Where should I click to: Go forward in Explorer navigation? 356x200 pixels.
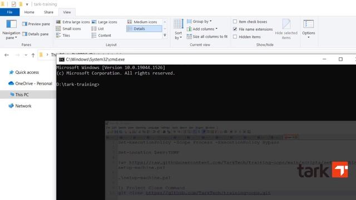coord(17,55)
